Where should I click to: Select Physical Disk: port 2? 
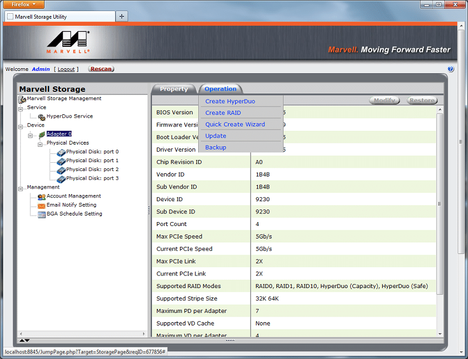(92, 169)
